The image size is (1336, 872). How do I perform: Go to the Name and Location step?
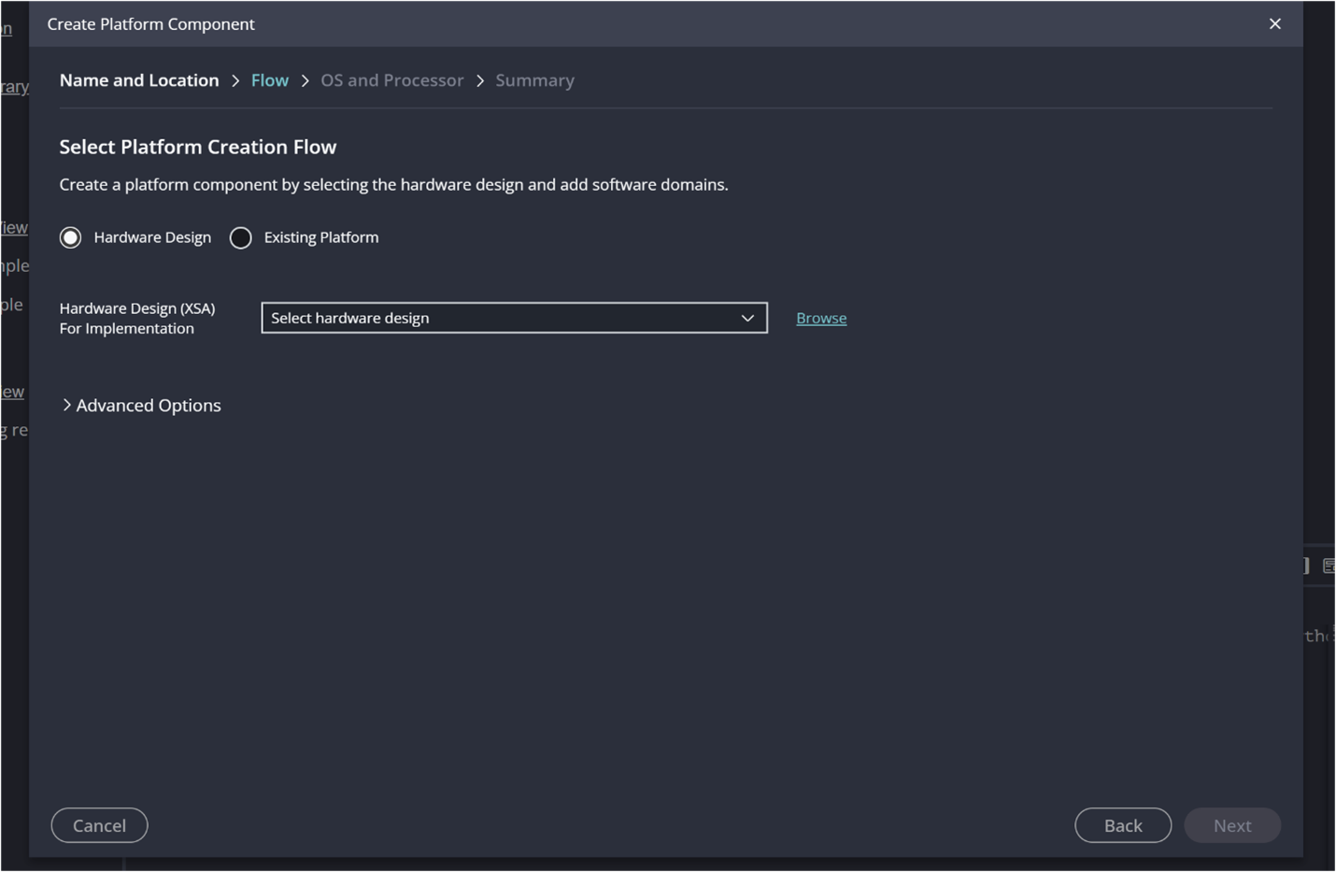[138, 79]
